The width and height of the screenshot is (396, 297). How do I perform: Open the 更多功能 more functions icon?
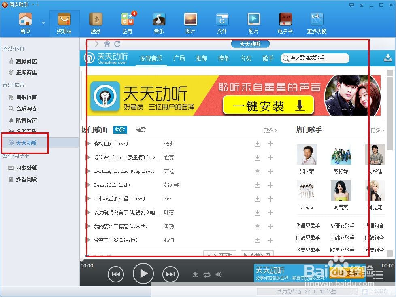[x=317, y=23]
